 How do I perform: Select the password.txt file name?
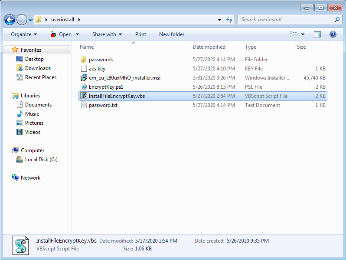click(103, 105)
